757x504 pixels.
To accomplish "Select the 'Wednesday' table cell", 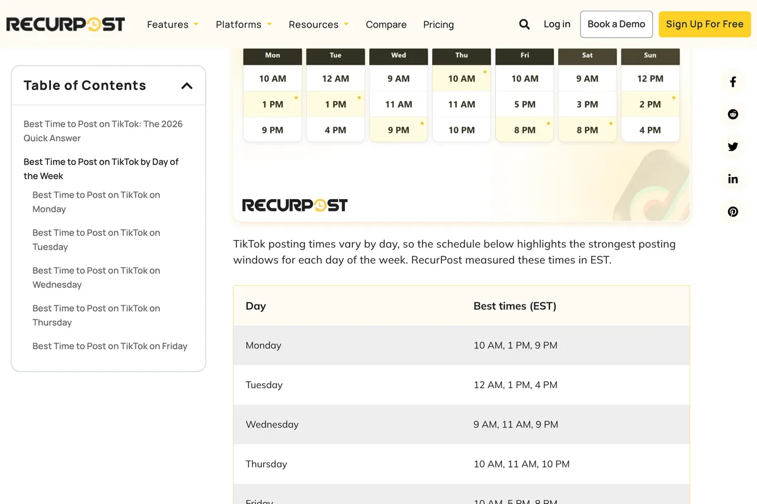I will (348, 425).
